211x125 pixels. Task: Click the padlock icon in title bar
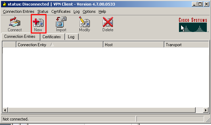5,4
